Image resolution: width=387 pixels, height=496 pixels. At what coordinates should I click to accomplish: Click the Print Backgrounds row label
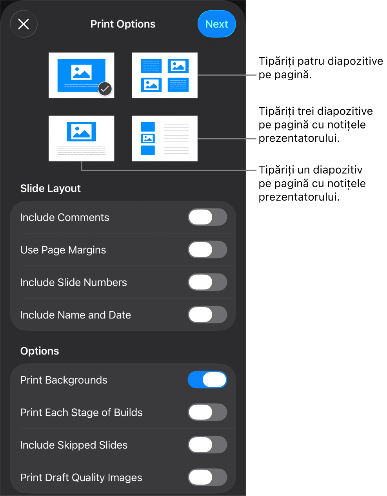click(64, 380)
